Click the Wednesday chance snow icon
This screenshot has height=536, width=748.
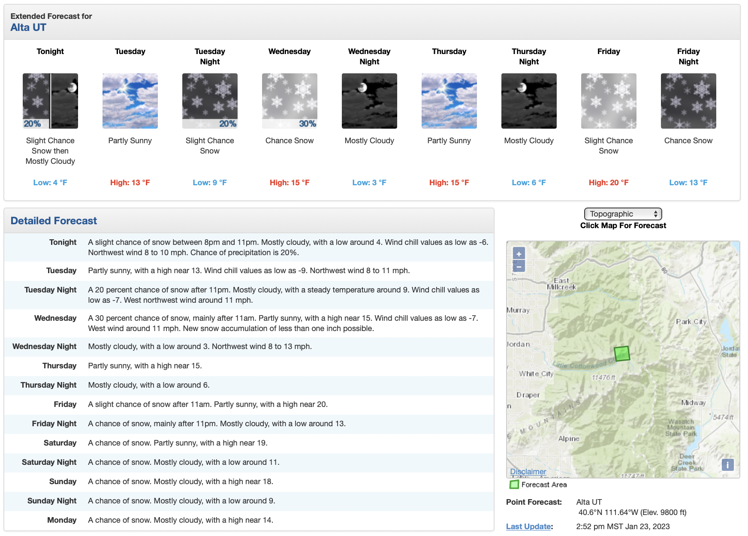pos(290,101)
